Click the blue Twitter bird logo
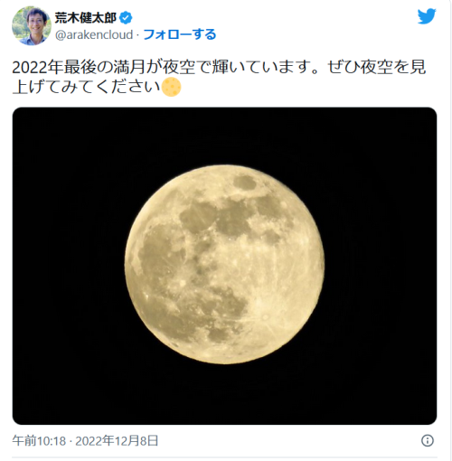 (x=427, y=16)
